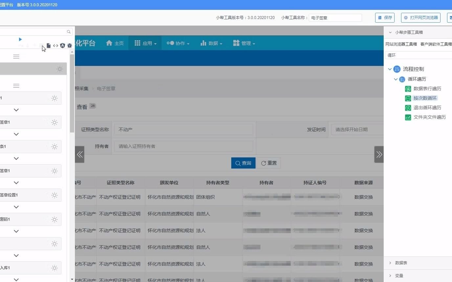
Task: Click sun settings icon on highlighted grey step
Action: (60, 69)
